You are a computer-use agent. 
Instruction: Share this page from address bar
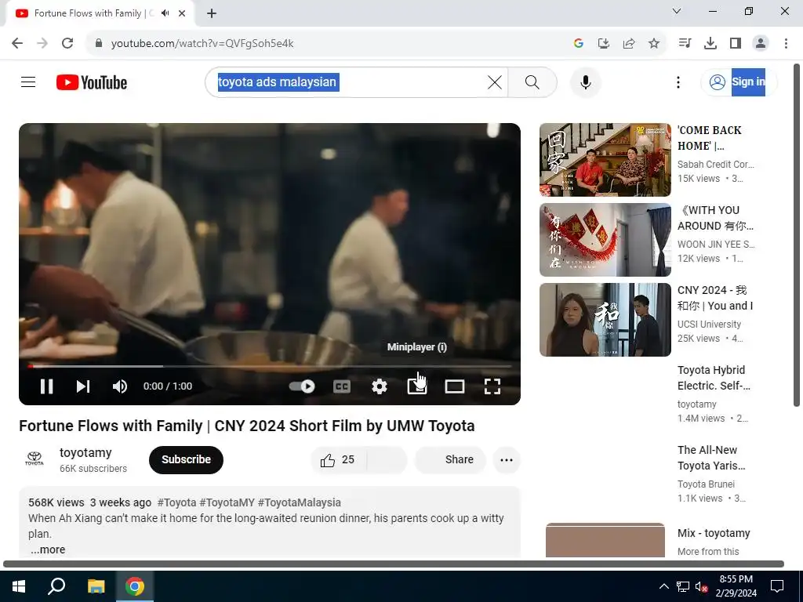point(629,44)
